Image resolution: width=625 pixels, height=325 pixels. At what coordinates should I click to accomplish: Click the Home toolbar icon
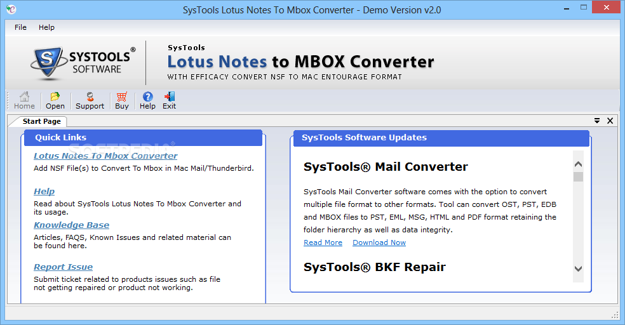(x=24, y=100)
